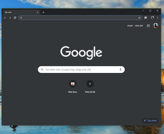Screen dimensions: 164x134
Task: Go back with the back arrow
Action: [x=5, y=18]
